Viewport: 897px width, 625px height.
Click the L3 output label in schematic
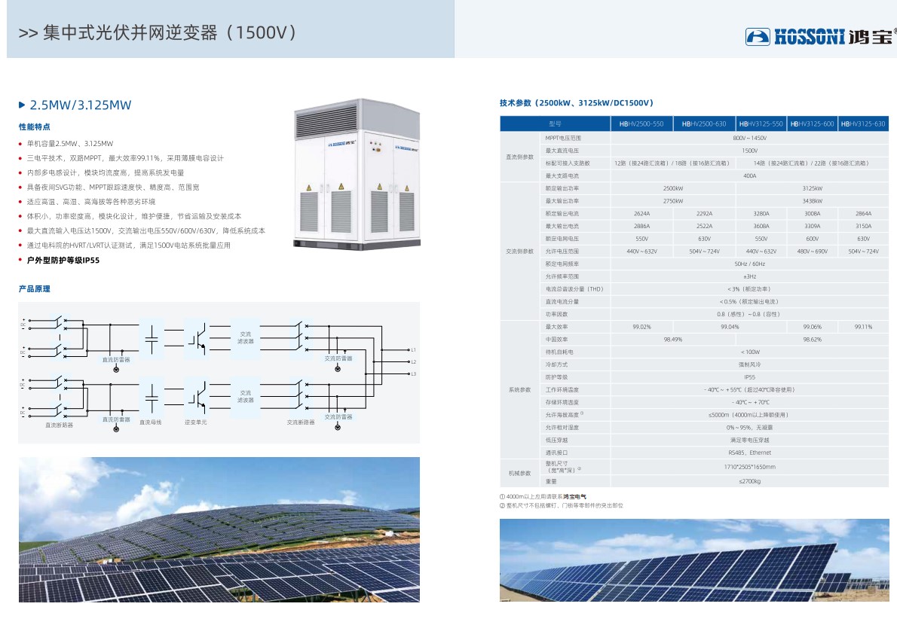pos(414,373)
